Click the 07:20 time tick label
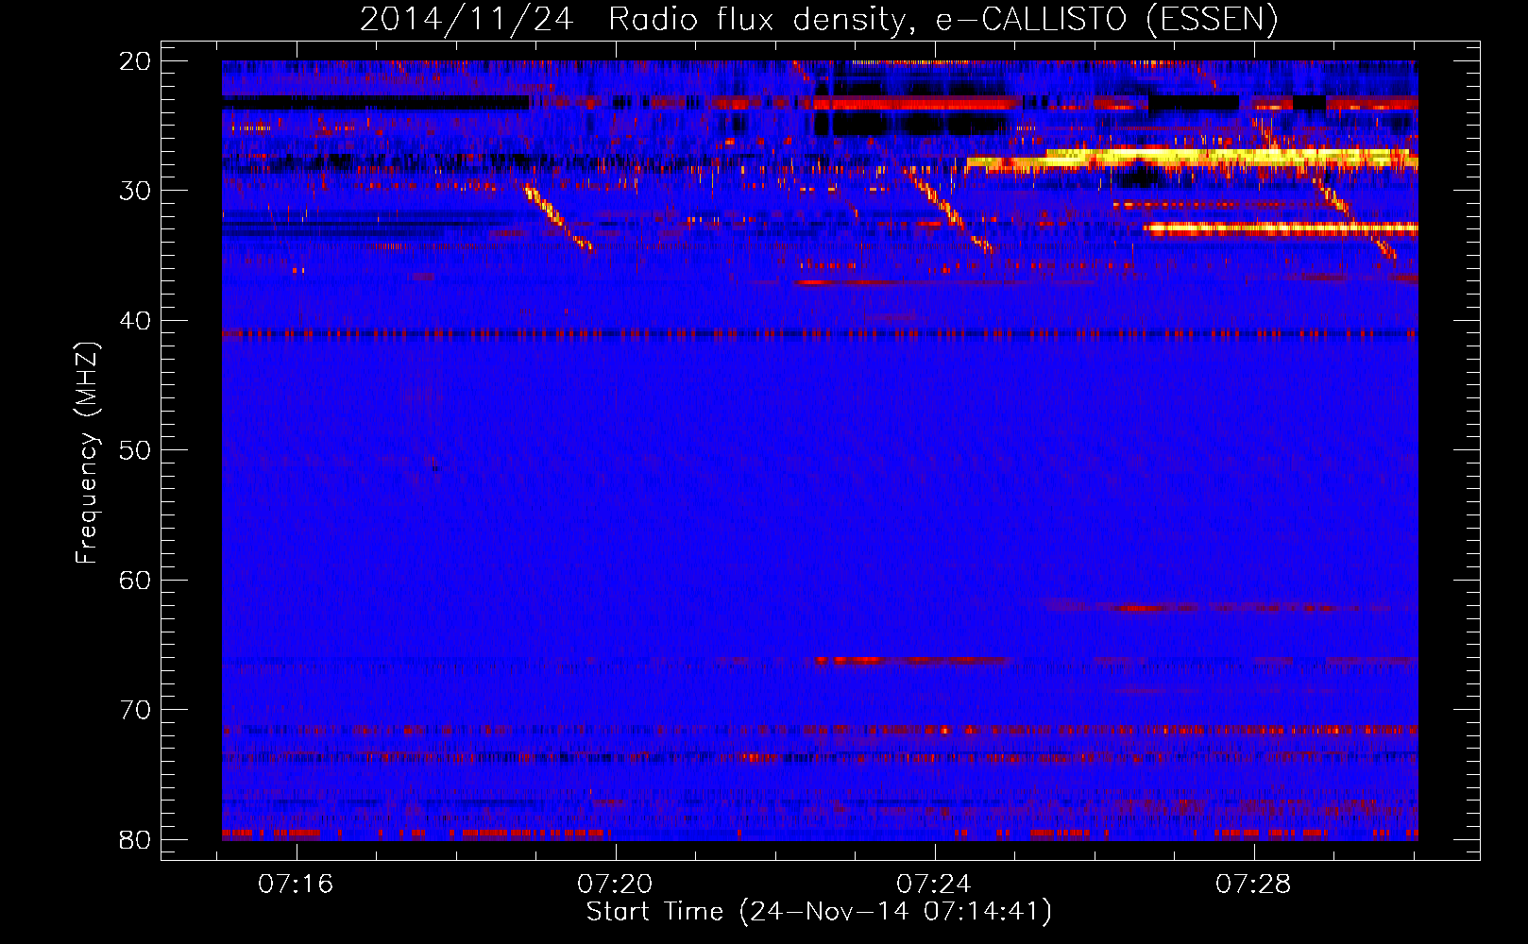This screenshot has height=944, width=1528. click(x=616, y=885)
